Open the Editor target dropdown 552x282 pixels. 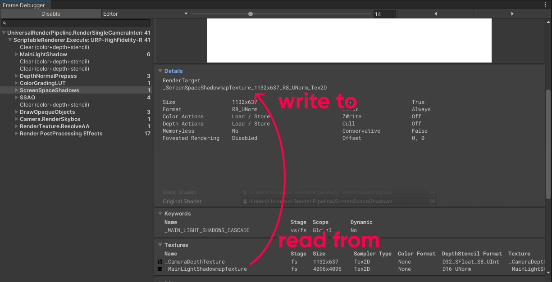click(x=145, y=14)
